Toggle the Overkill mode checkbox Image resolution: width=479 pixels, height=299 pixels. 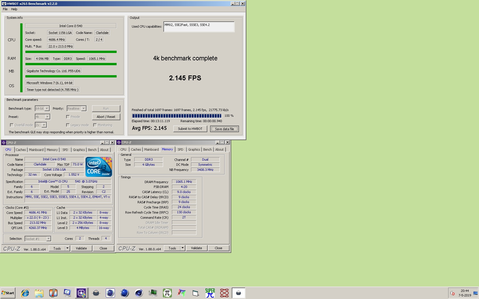12,125
